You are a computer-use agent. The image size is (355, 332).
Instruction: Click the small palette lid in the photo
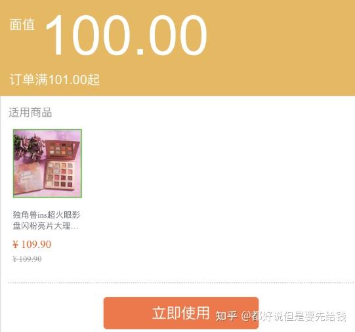[x=62, y=149]
